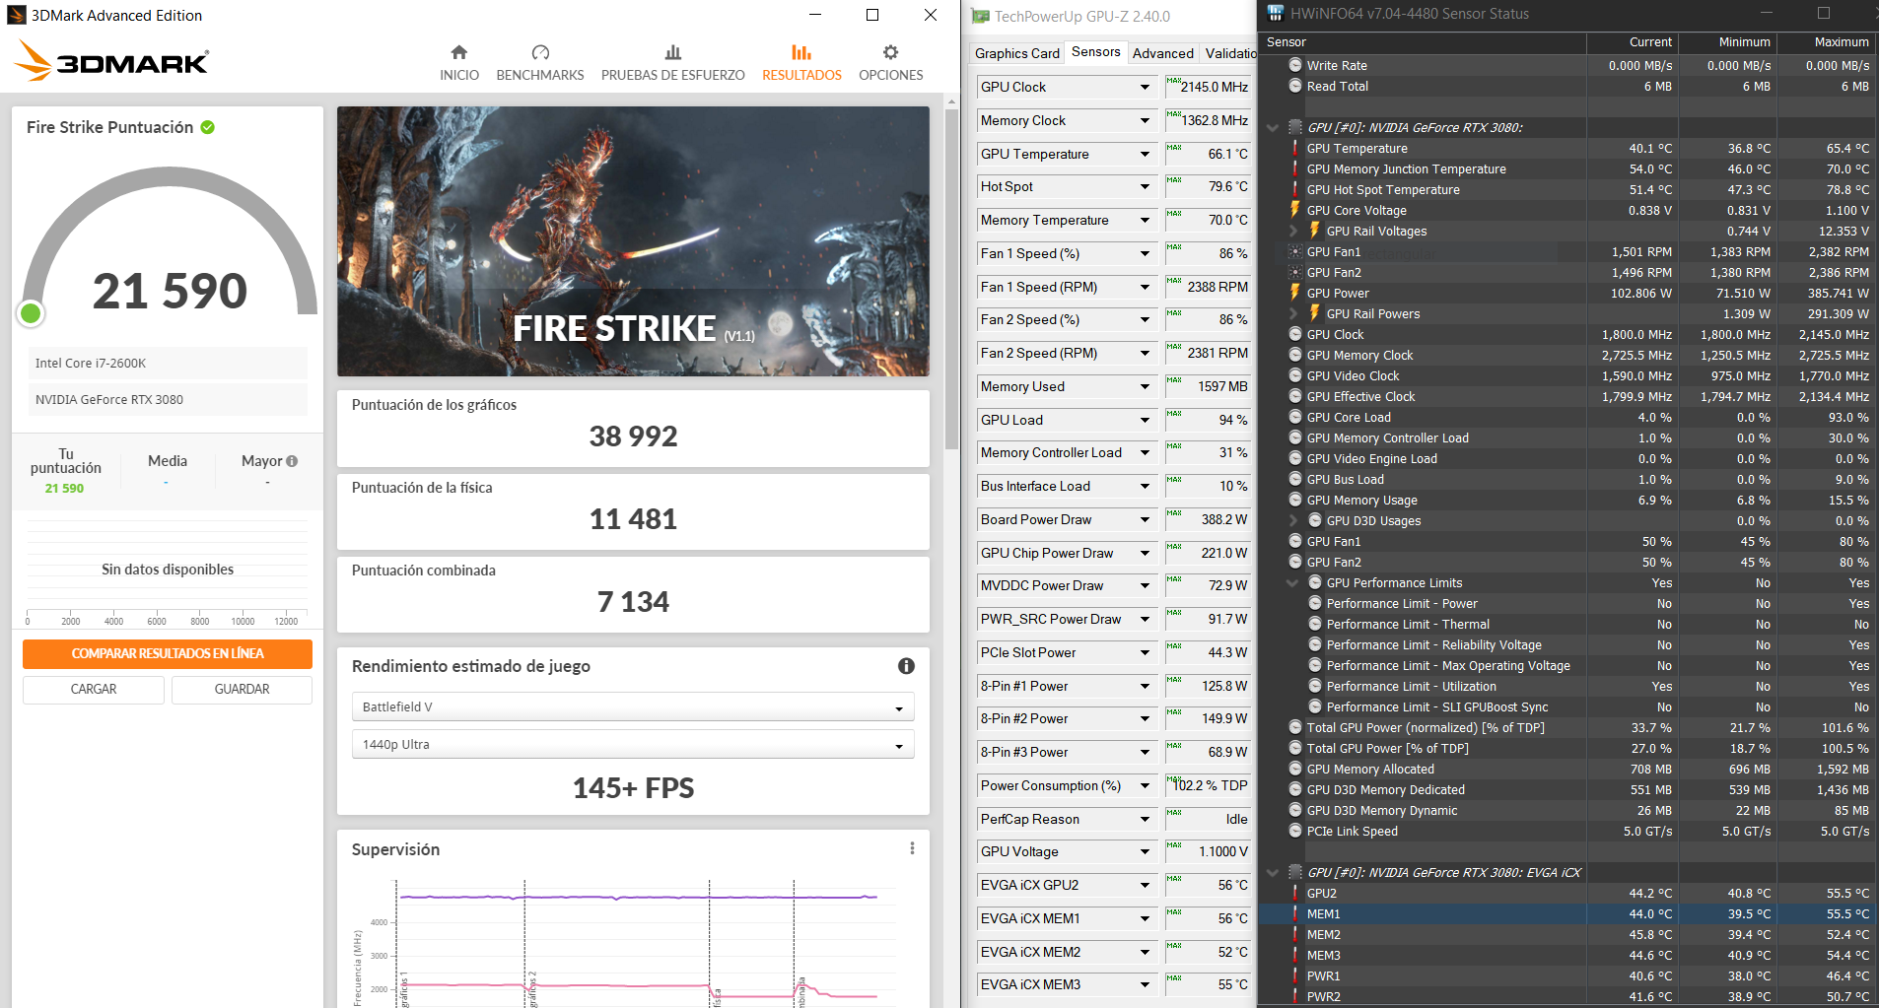Open the 1440p Ultra resolution dropdown
Image resolution: width=1879 pixels, height=1008 pixels.
633,745
